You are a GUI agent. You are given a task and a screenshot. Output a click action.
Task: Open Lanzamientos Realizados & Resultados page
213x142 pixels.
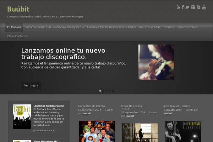pos(111,27)
